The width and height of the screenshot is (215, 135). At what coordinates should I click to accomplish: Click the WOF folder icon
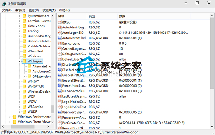24,97
